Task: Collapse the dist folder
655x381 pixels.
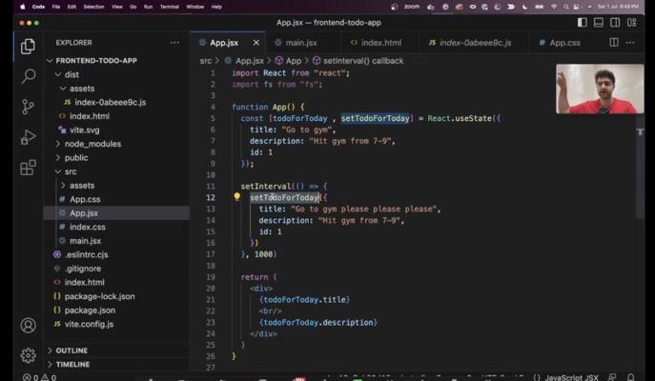Action: tap(72, 74)
